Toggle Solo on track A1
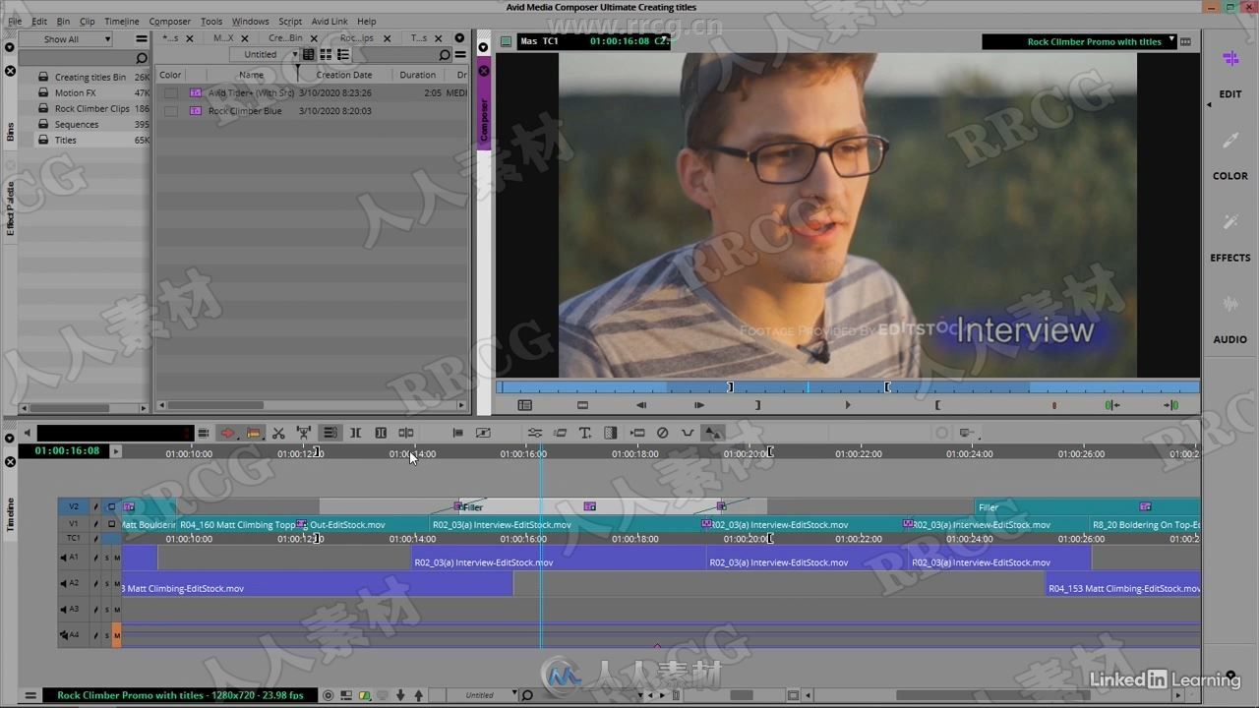The width and height of the screenshot is (1259, 708). coord(107,558)
